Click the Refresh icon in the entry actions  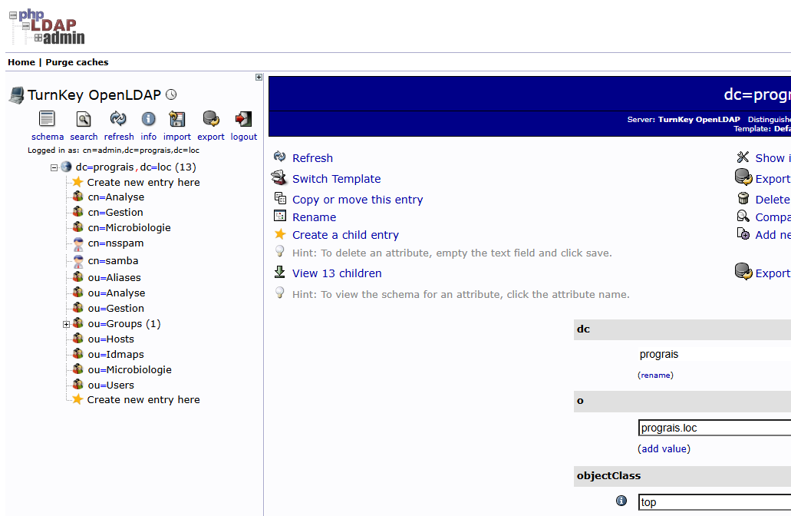279,157
